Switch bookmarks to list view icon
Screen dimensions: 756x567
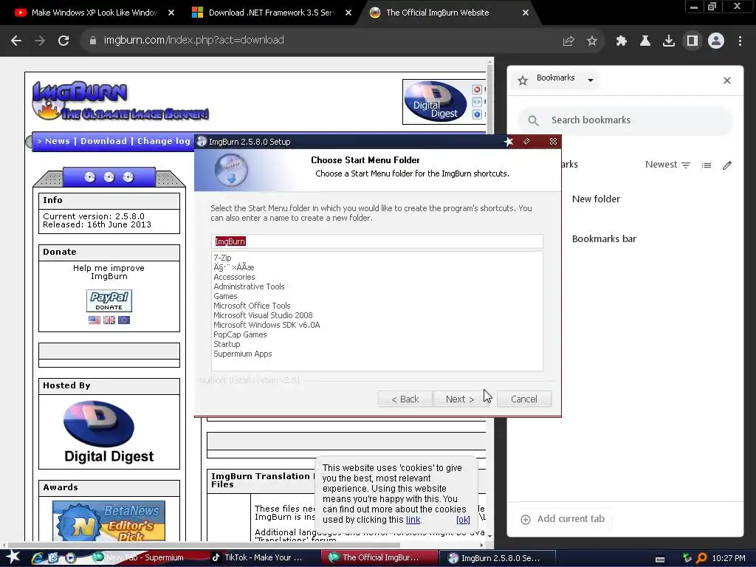[x=707, y=165]
